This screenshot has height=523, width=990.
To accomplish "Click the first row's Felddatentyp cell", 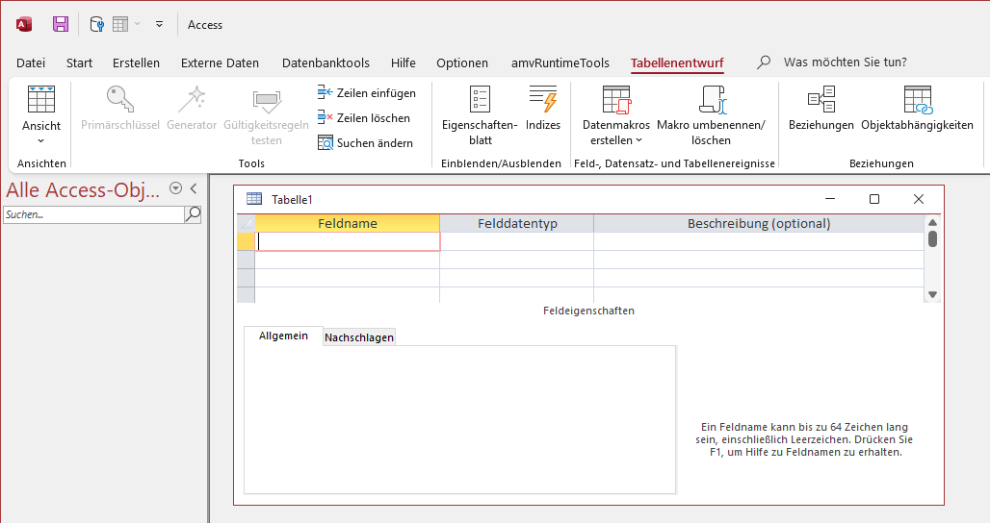I will coord(517,242).
